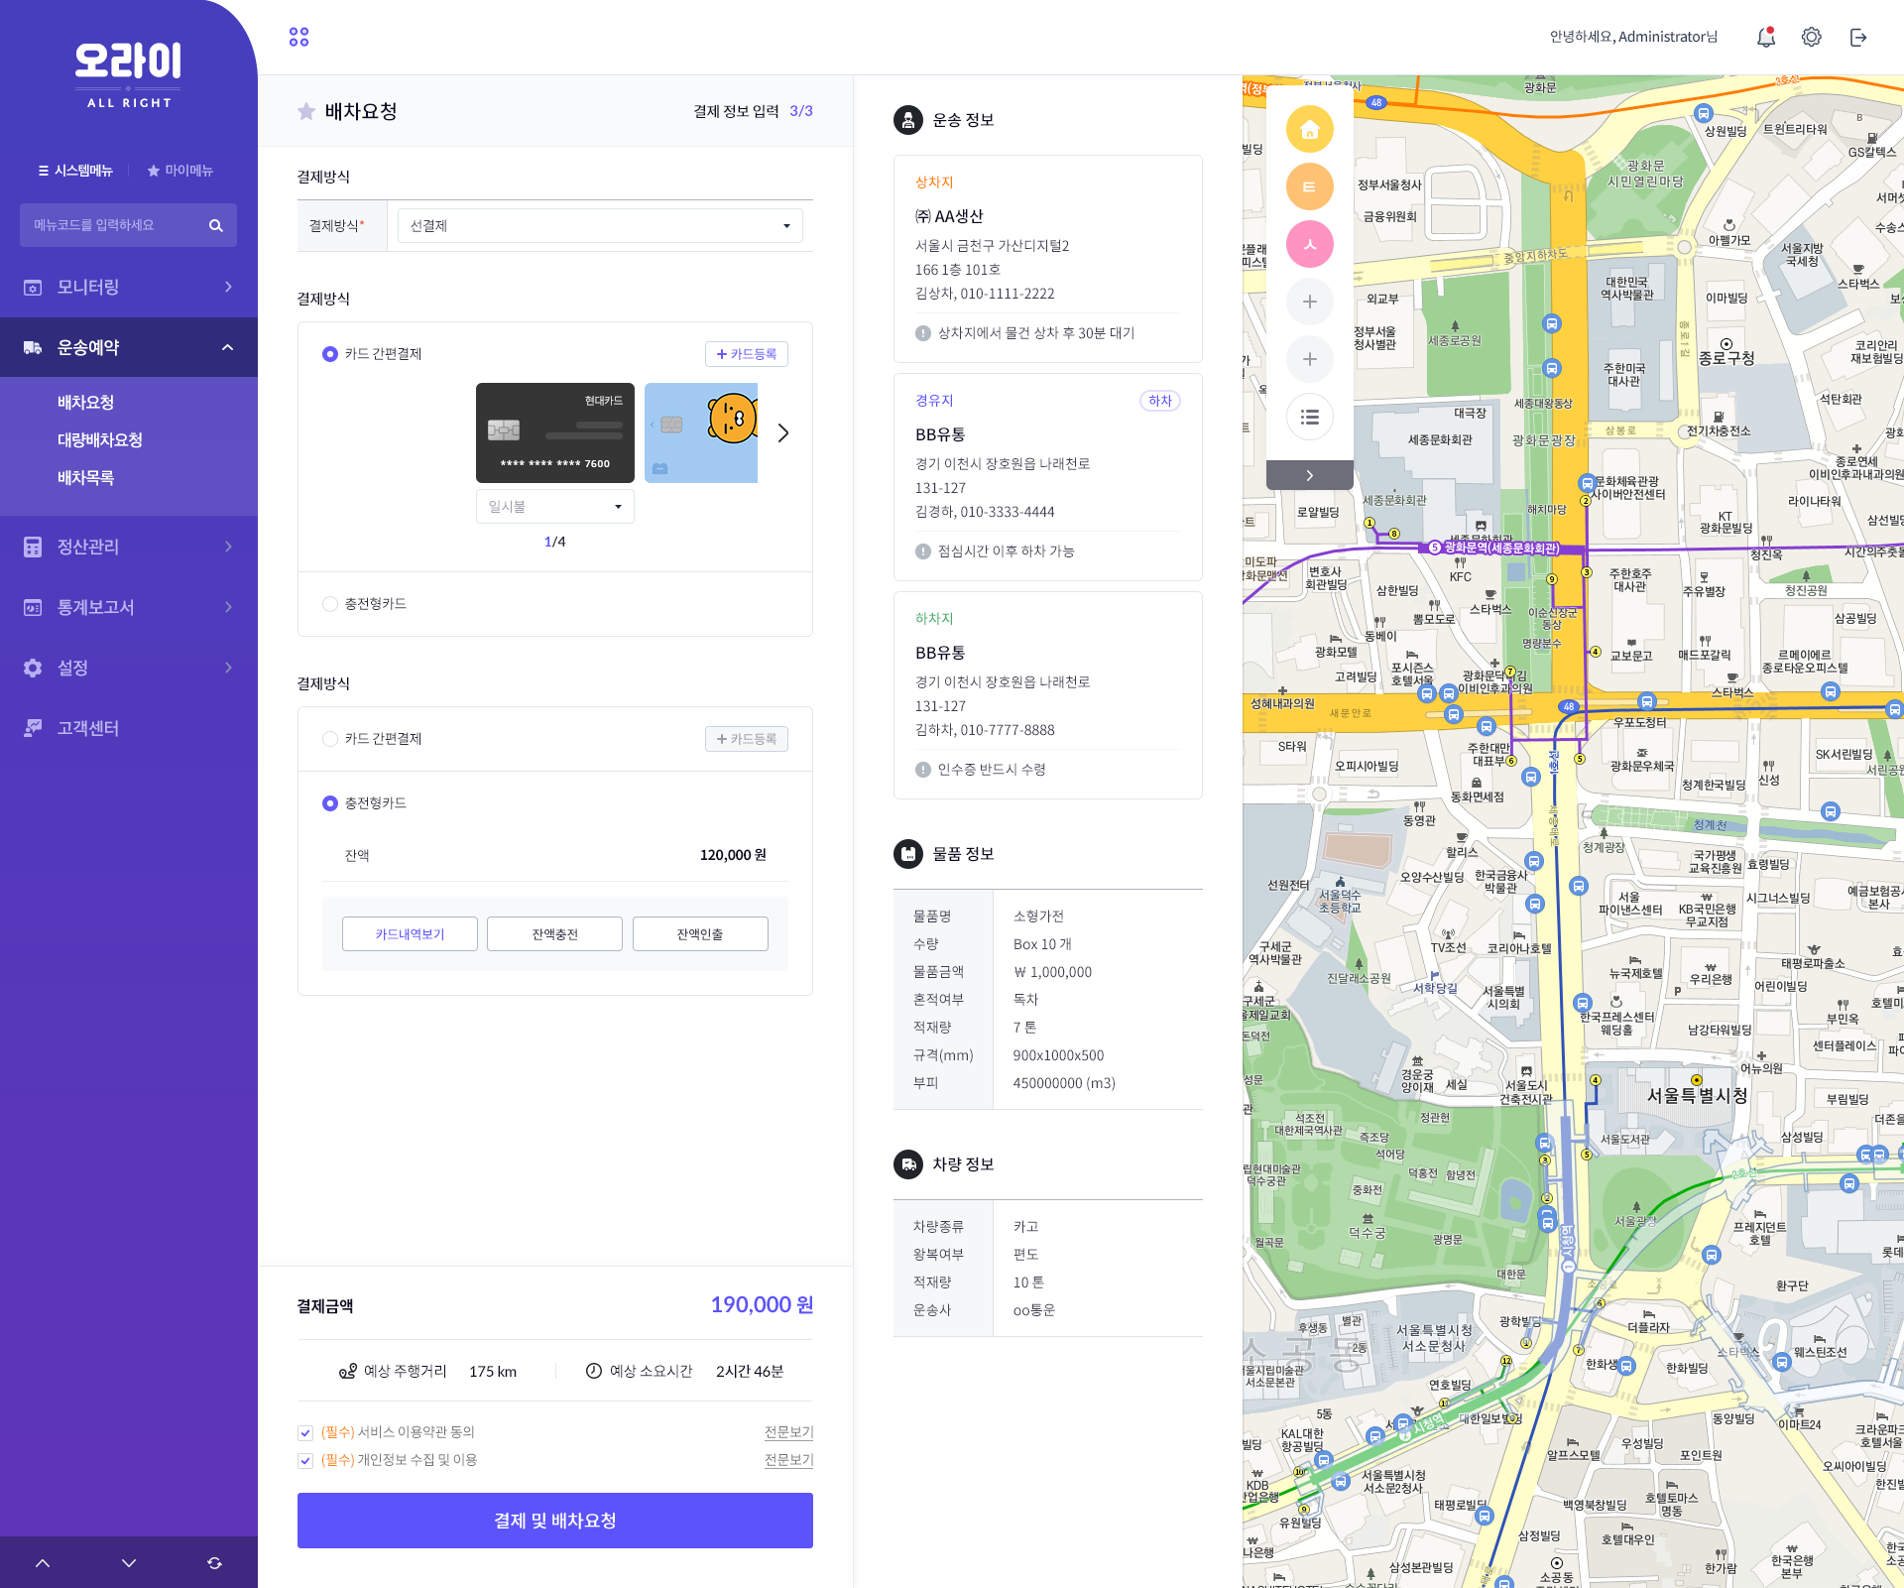Click the 잔액충전 button
Image resolution: width=1904 pixels, height=1588 pixels.
click(554, 934)
